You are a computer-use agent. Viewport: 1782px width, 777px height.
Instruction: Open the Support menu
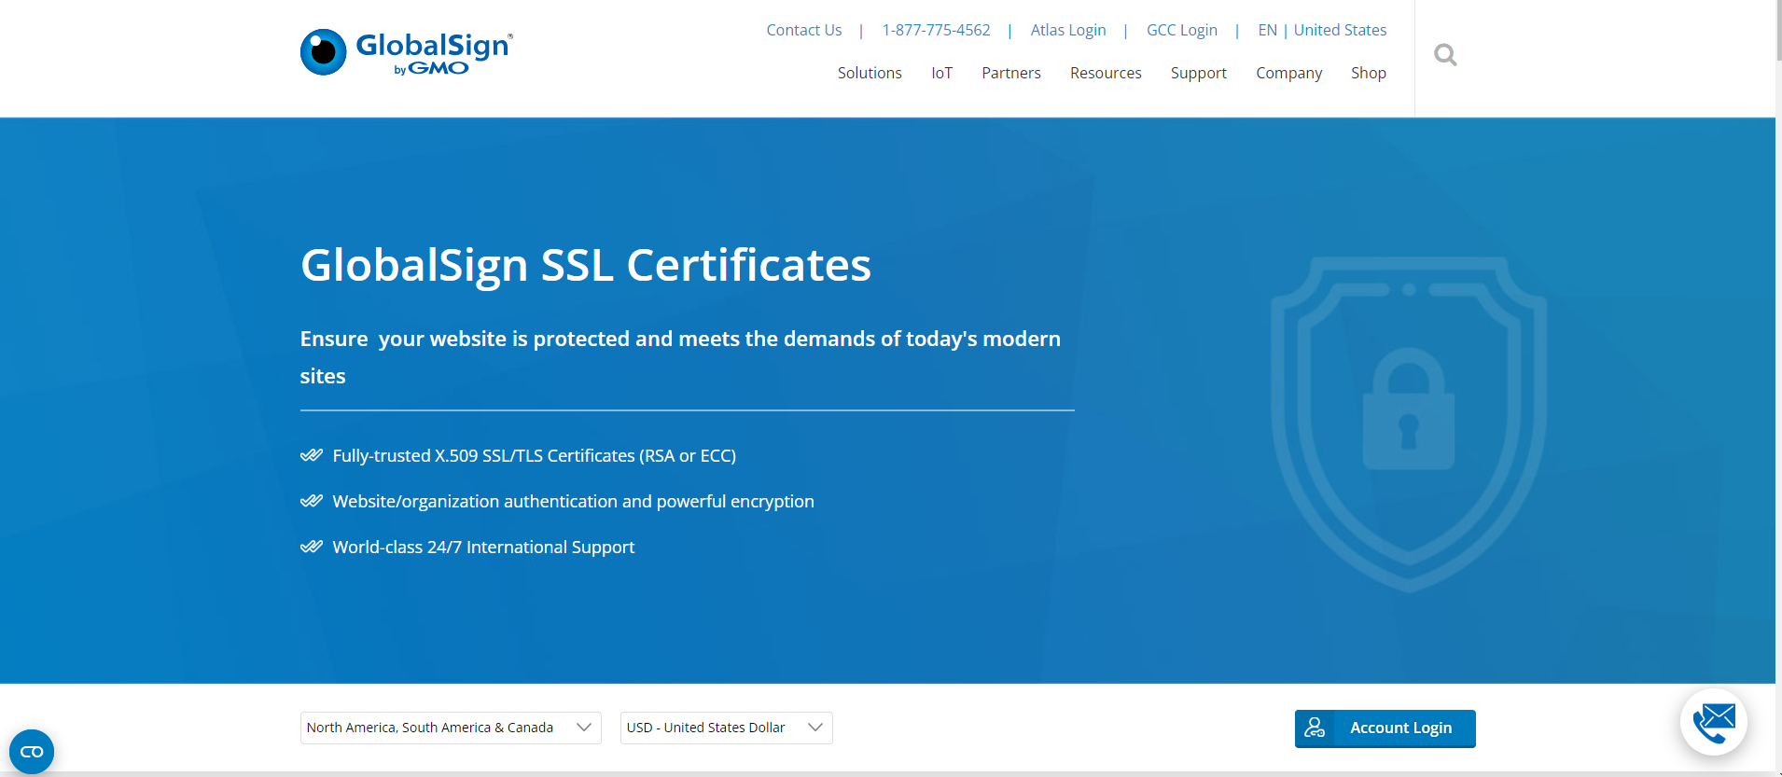(1199, 73)
